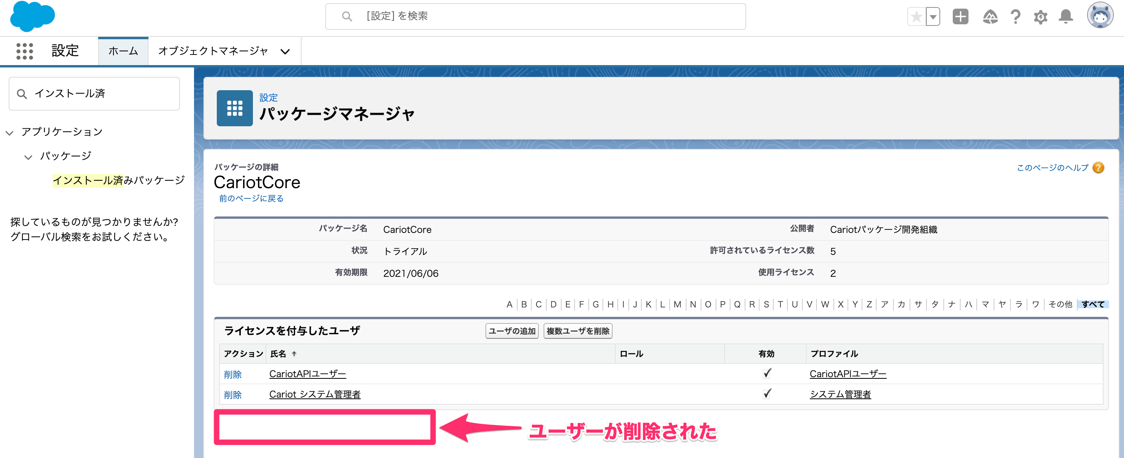Click the 複数ユーザを削除 button

point(578,331)
